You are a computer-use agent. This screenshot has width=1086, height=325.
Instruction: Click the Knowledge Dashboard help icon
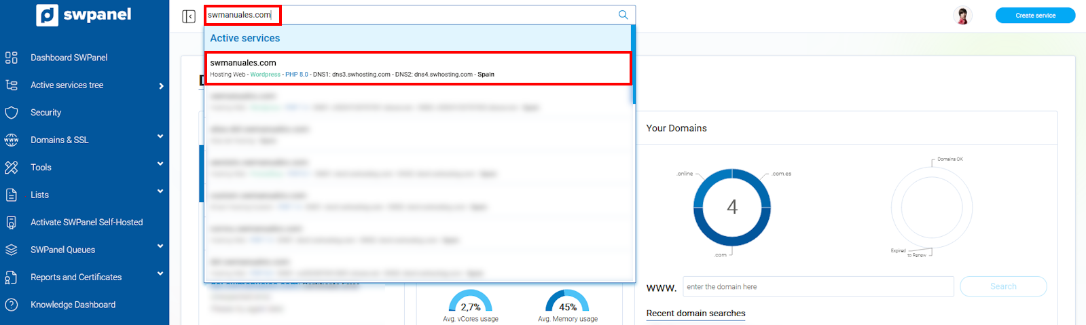(x=12, y=305)
